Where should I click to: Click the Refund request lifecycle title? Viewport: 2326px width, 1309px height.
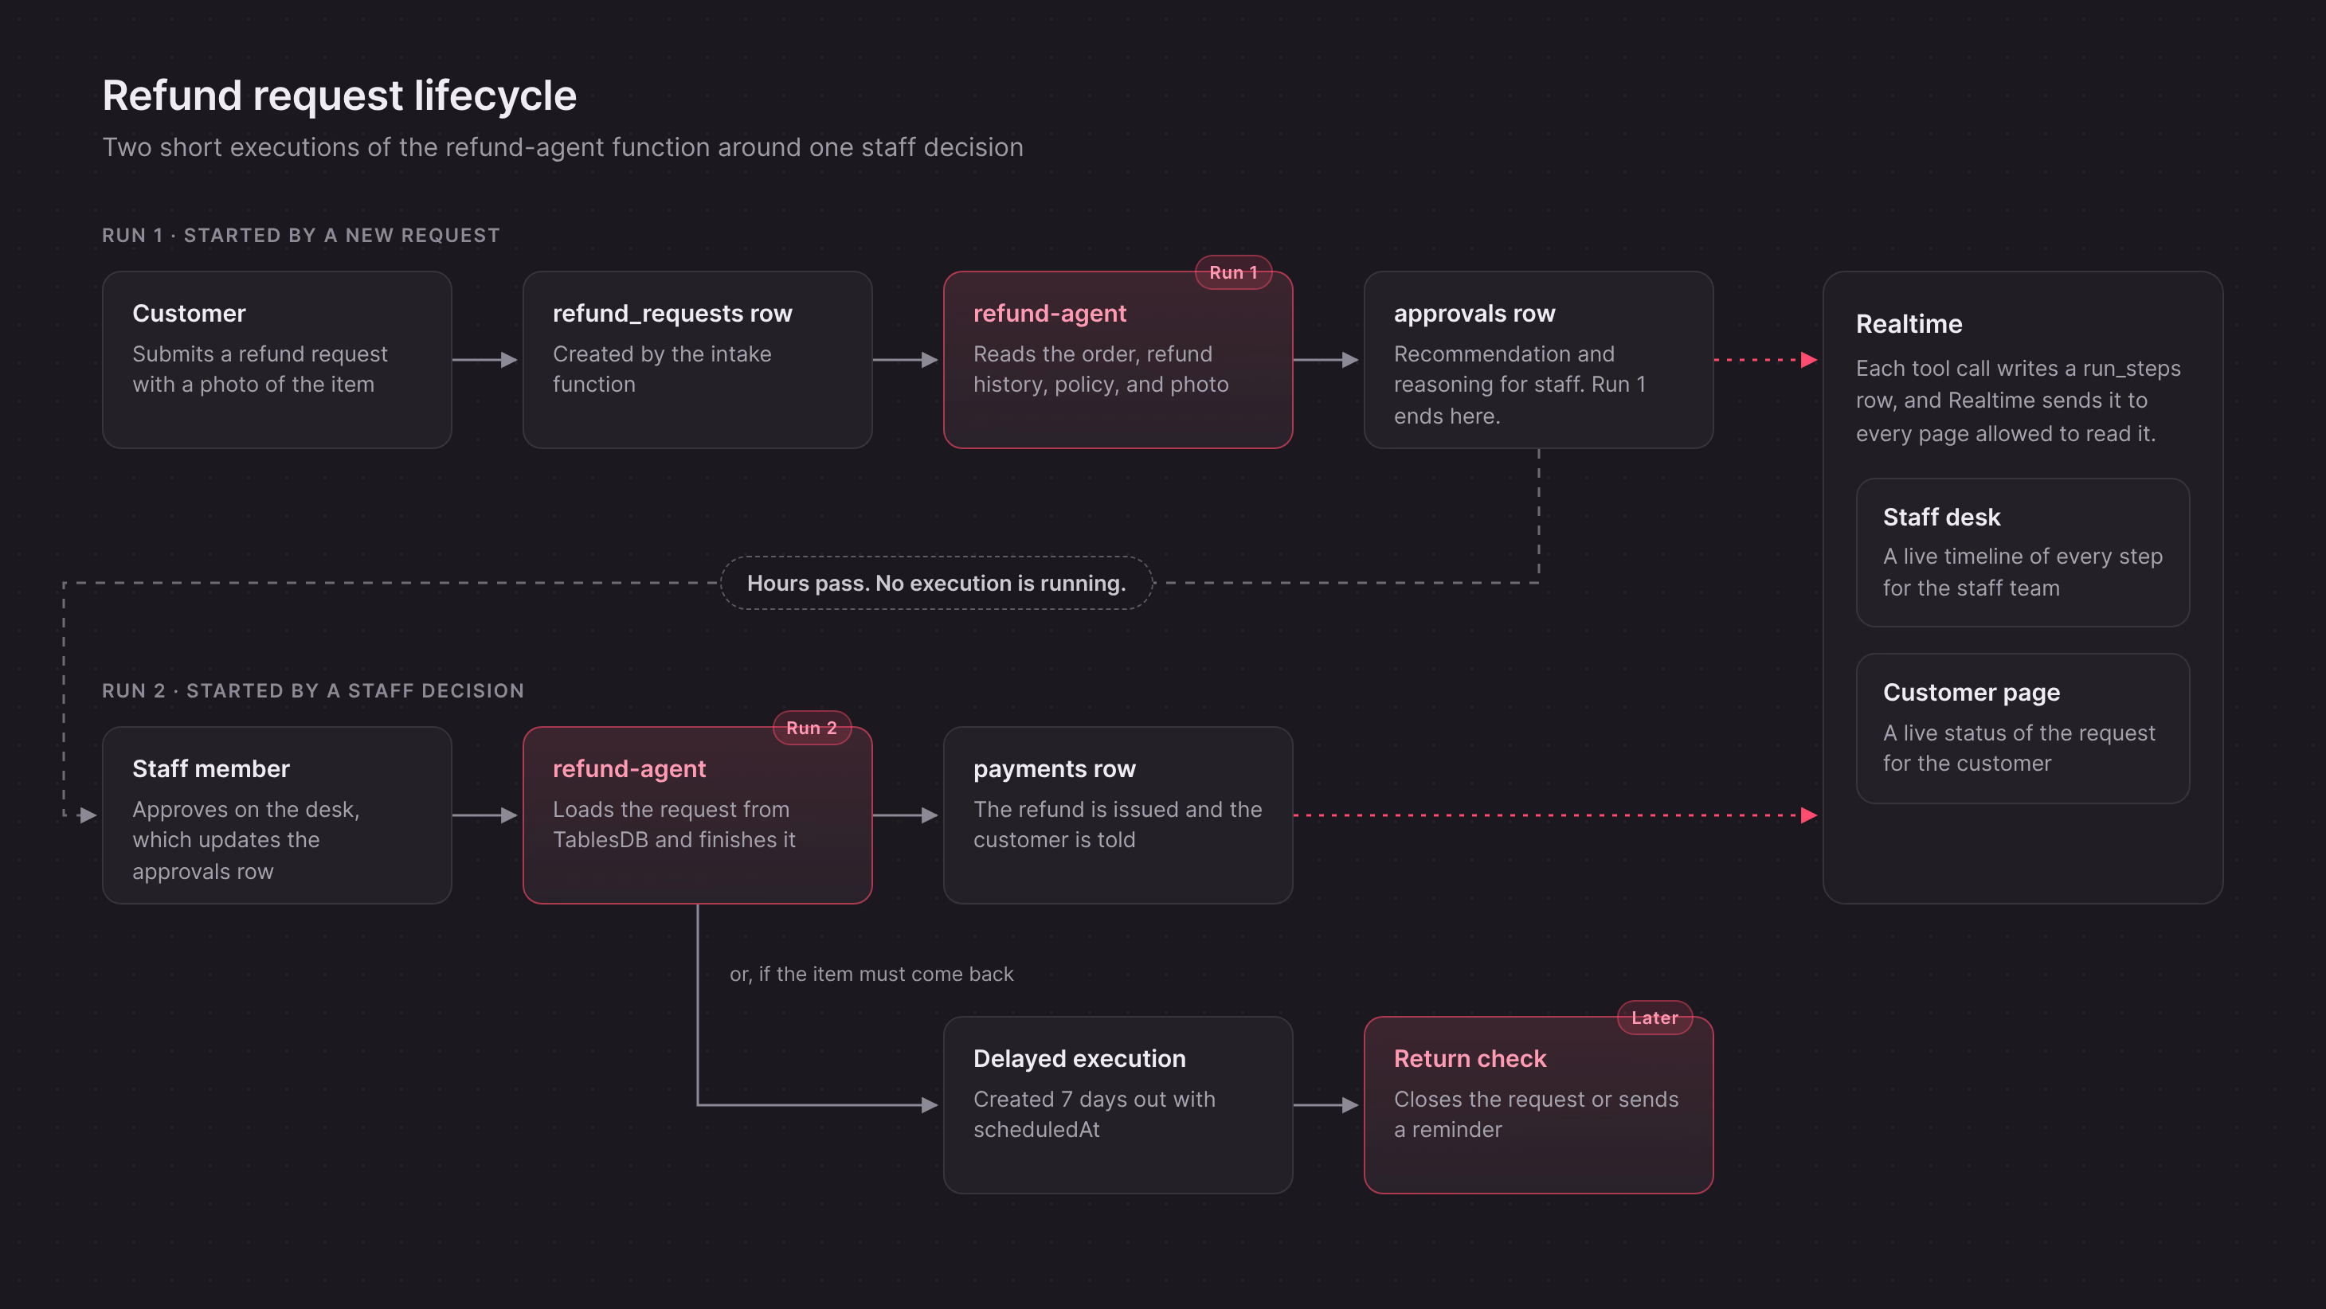[339, 96]
